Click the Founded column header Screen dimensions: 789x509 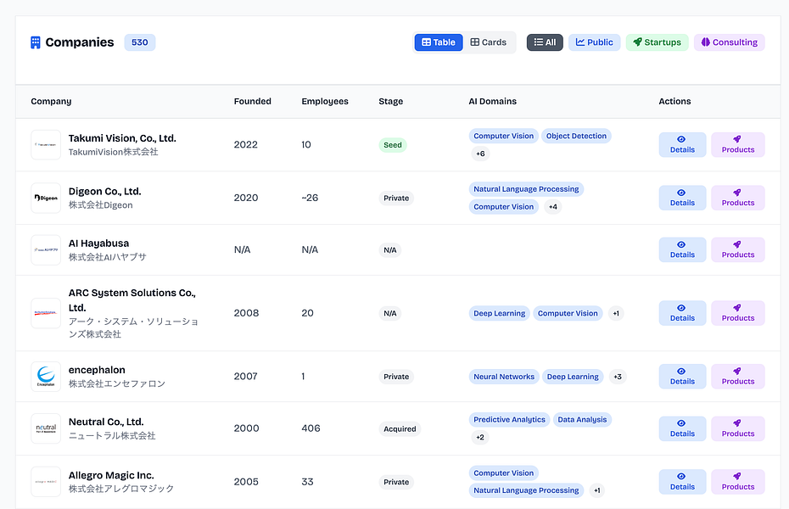tap(253, 101)
